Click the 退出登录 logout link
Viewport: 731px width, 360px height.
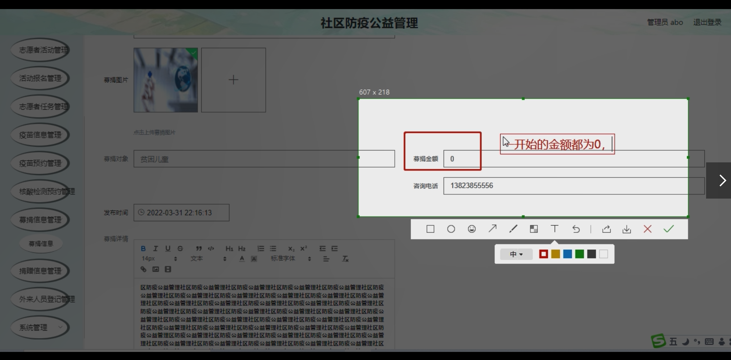707,22
